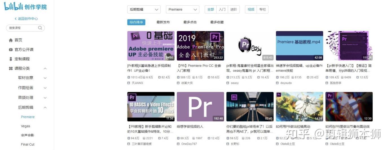
Task: Select the 入门 level filter
Action: tap(222, 9)
